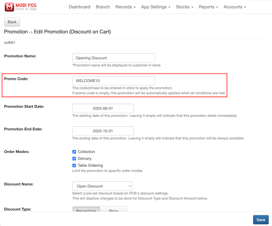Expand the Accounts dropdown menu
The height and width of the screenshot is (226, 272).
point(235,7)
